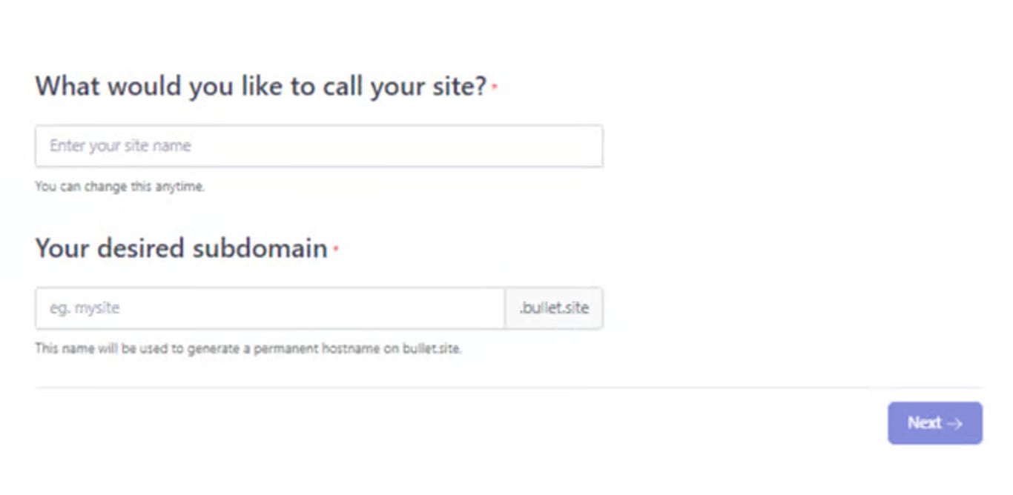Click the "Your desired subdomain" heading
This screenshot has height=495, width=1013.
[x=181, y=248]
